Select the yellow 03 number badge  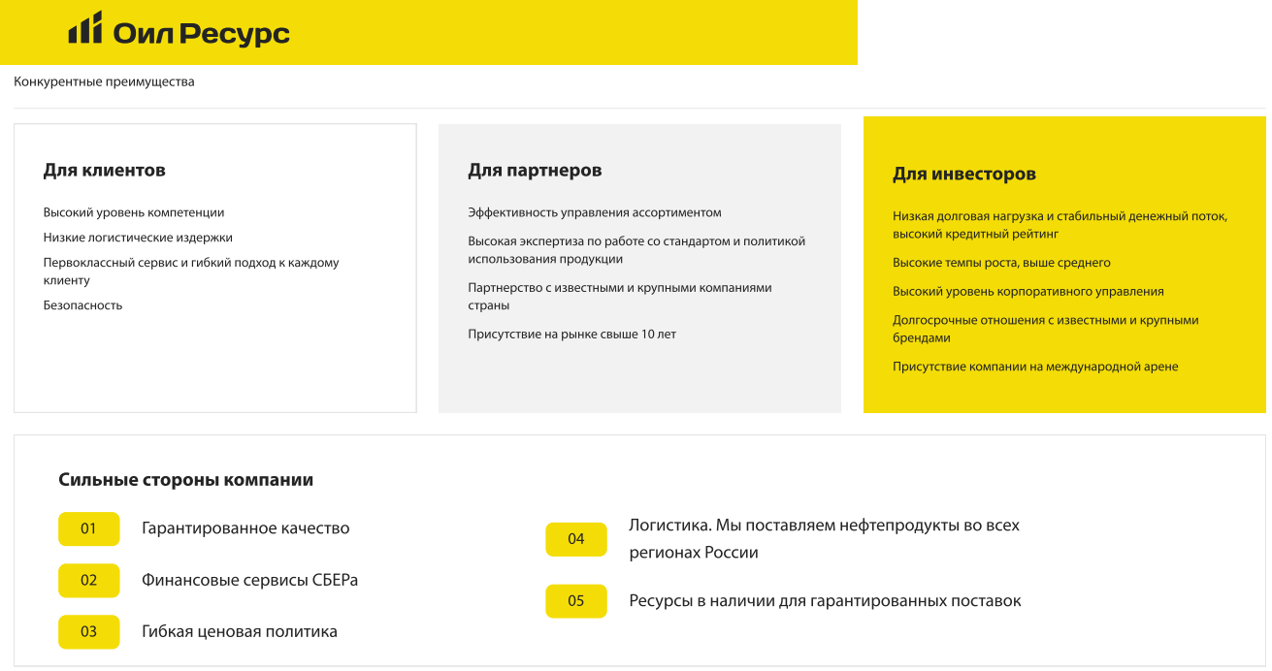point(88,632)
